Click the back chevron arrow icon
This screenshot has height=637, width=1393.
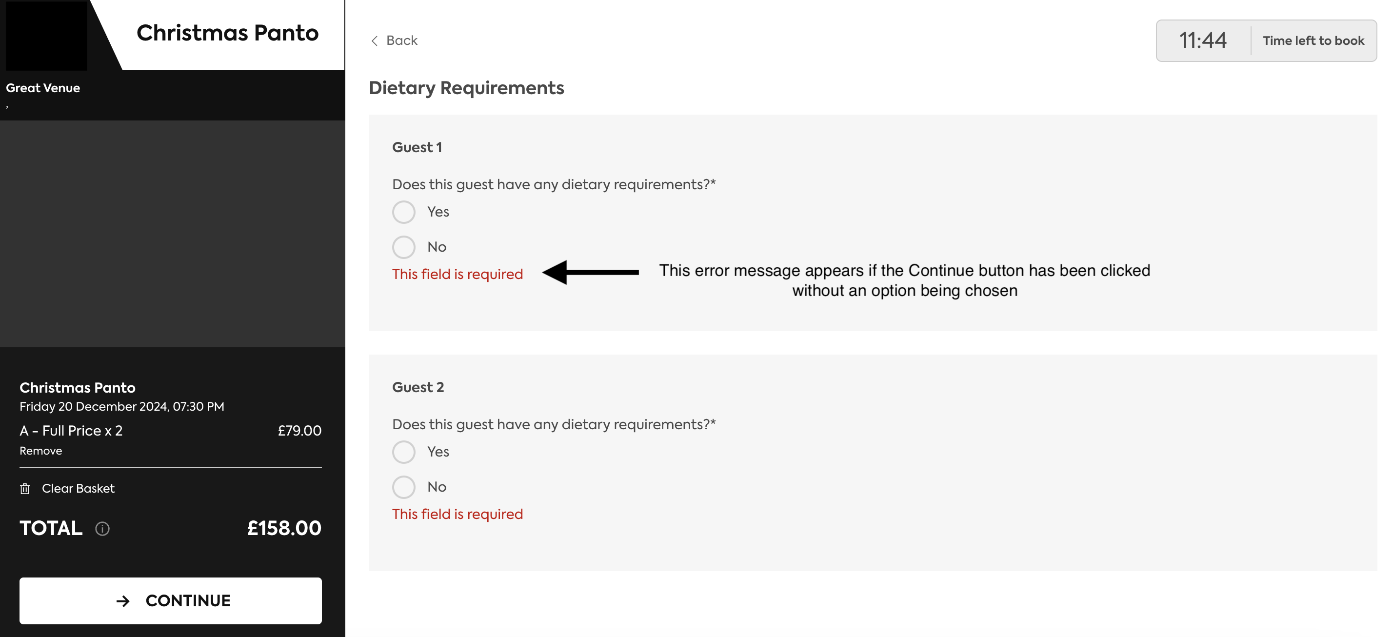tap(374, 40)
